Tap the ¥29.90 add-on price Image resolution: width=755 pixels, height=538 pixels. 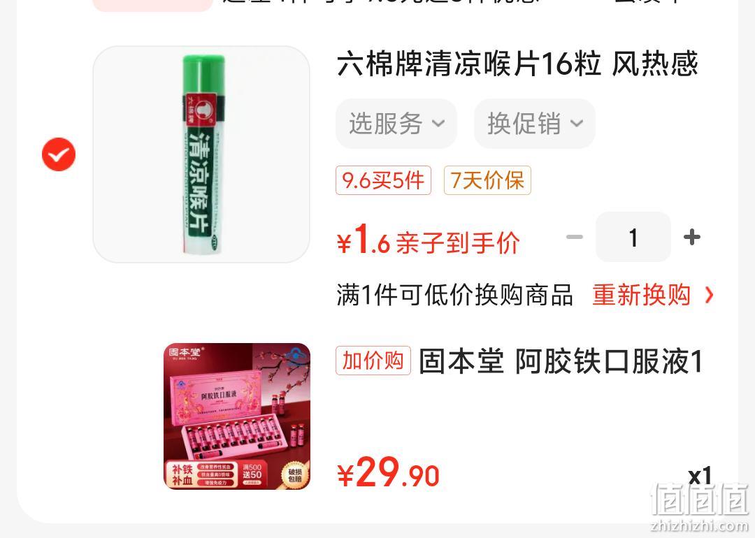click(388, 472)
